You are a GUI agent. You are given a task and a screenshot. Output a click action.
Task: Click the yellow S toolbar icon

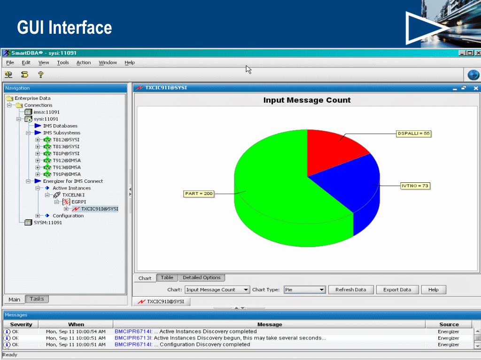24,75
